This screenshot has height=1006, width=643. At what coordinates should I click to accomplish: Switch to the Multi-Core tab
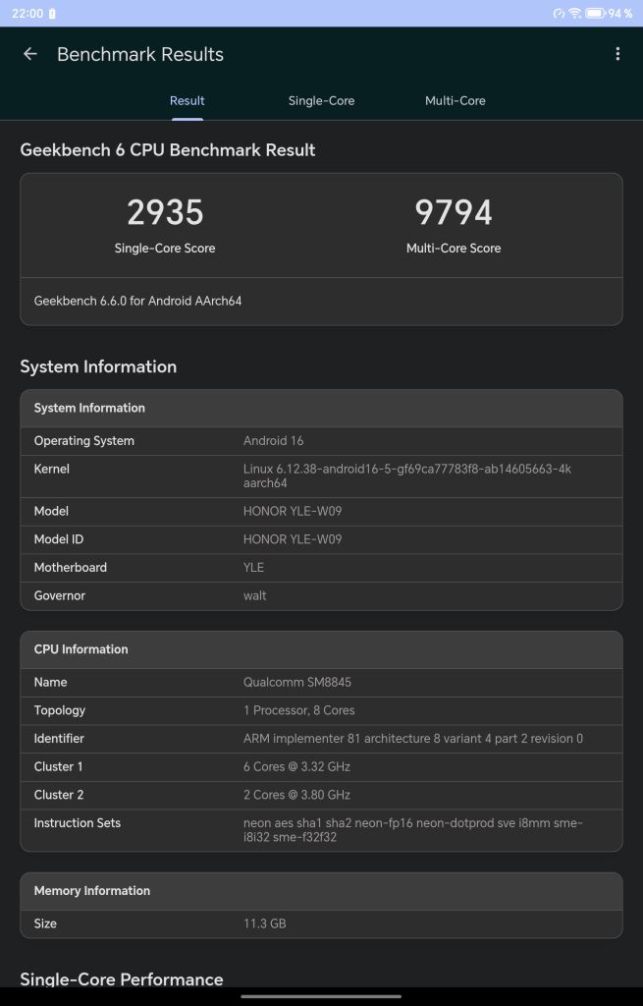[x=455, y=100]
